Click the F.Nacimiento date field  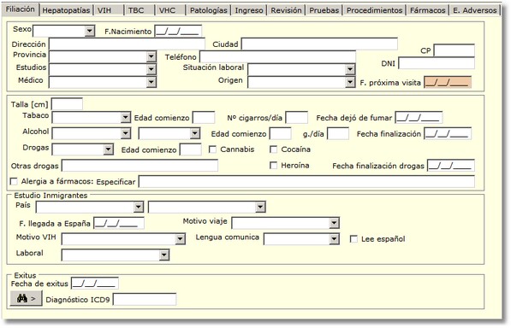(x=178, y=32)
